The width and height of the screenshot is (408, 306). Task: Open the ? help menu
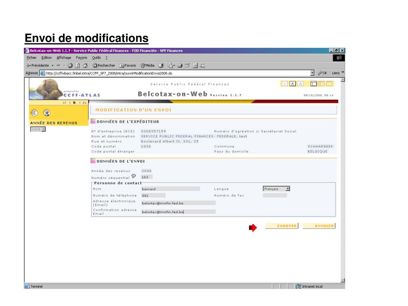pos(106,58)
